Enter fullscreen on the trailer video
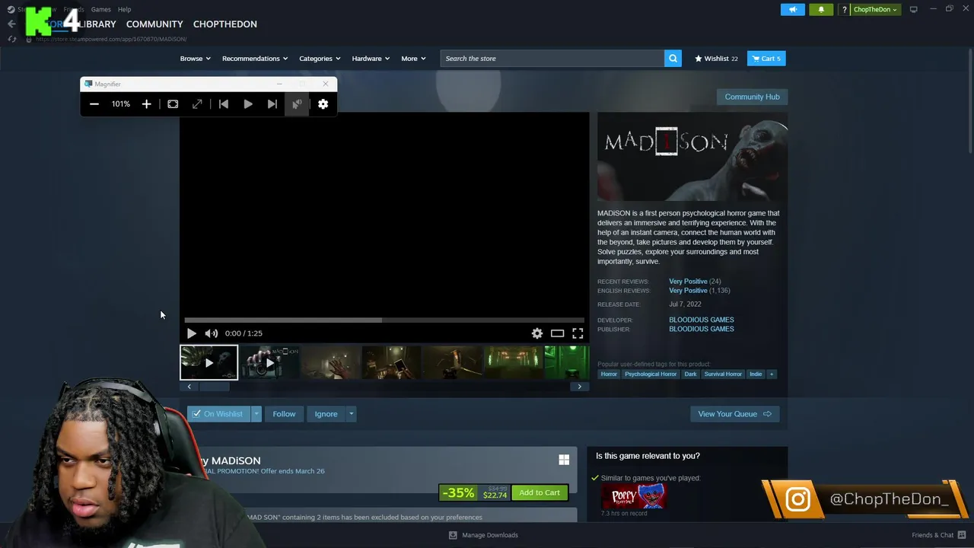This screenshot has width=974, height=548. (x=578, y=333)
